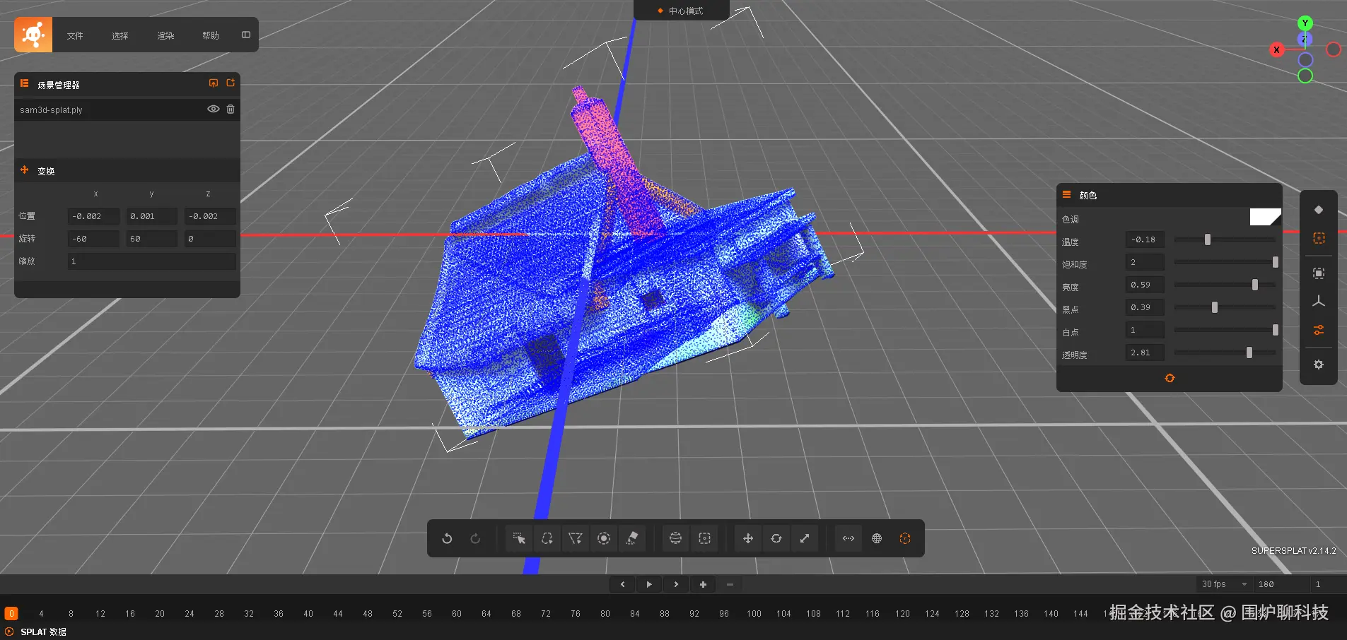The width and height of the screenshot is (1347, 640).
Task: Click the 温度 value field -0.18
Action: click(1145, 239)
